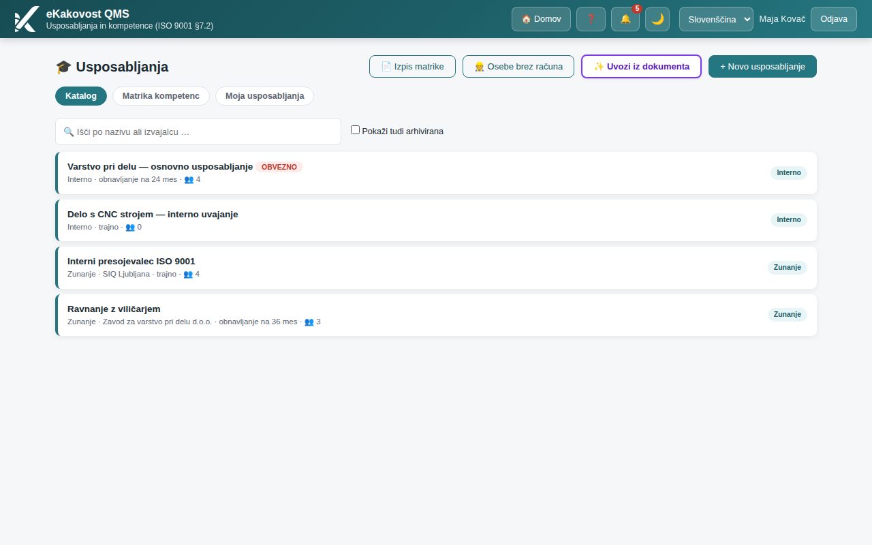Open Delo s CNC strojem training title
This screenshot has height=545, width=872.
click(x=153, y=214)
